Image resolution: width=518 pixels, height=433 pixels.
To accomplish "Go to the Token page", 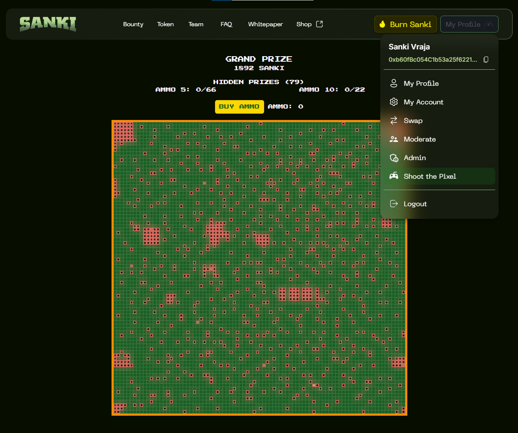I will point(165,24).
